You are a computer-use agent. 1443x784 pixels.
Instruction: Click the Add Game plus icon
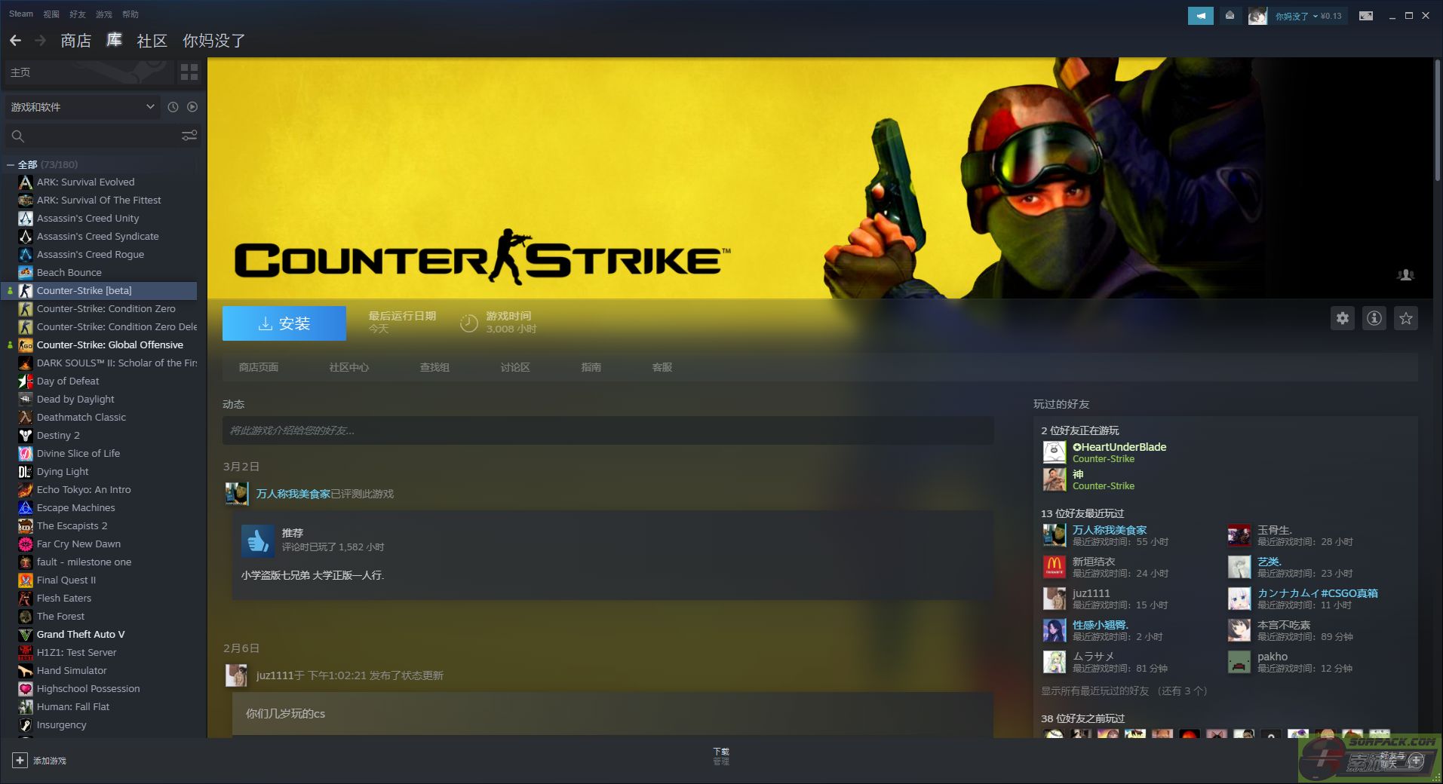point(20,761)
